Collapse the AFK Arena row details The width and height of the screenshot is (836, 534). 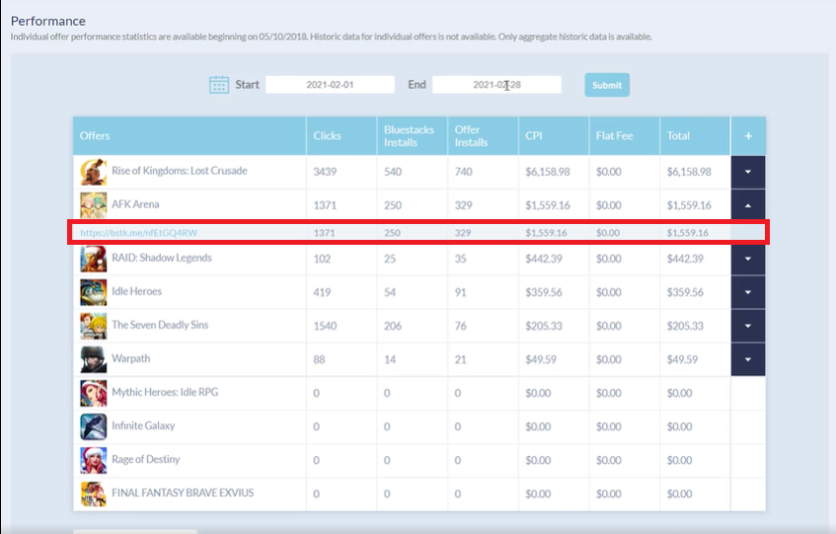(x=748, y=205)
